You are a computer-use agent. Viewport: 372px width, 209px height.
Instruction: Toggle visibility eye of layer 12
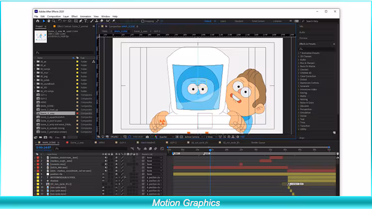coord(103,194)
